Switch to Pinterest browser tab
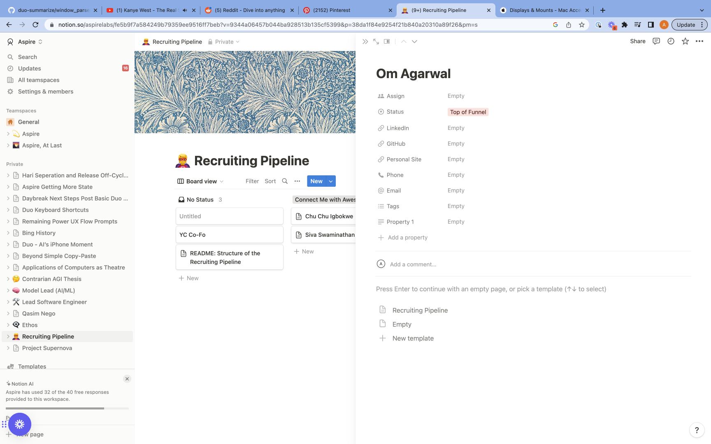 [x=347, y=10]
